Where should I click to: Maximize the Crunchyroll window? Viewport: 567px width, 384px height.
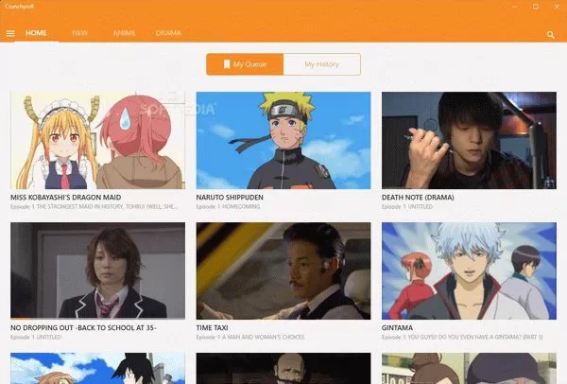536,7
